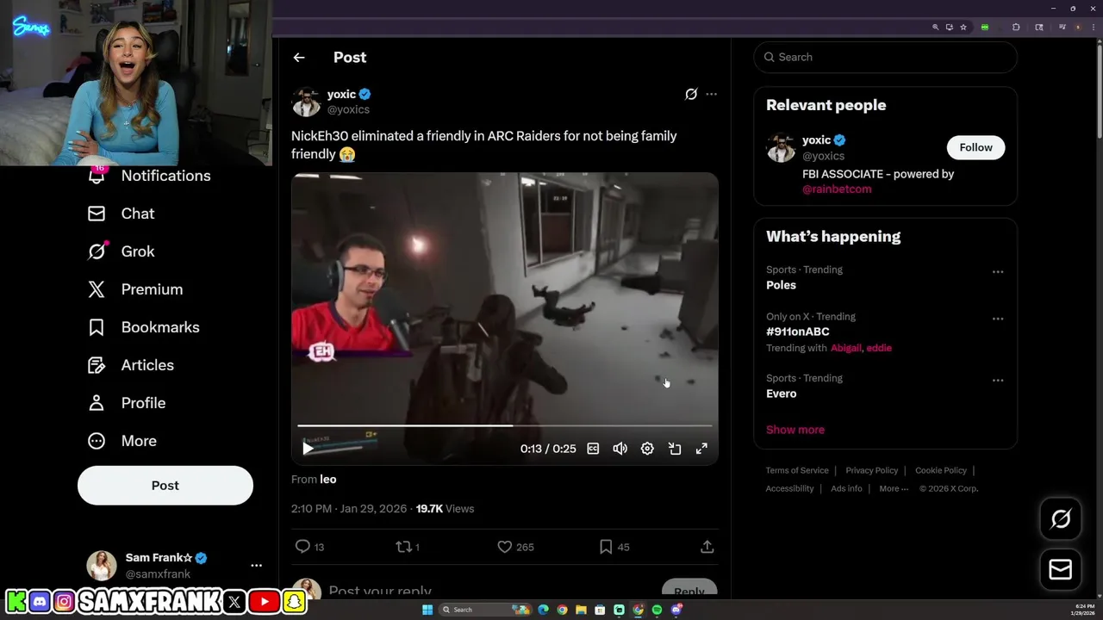Open Ads info footer link
1103x620 pixels.
(846, 488)
